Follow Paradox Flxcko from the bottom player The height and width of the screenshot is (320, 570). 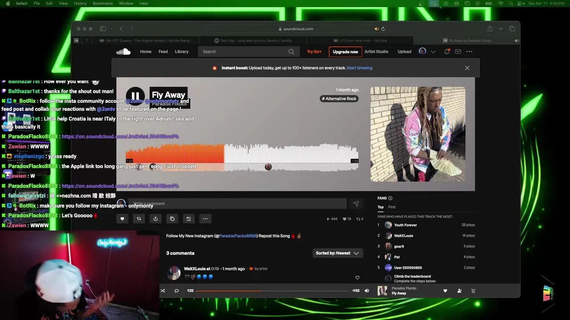(x=459, y=291)
